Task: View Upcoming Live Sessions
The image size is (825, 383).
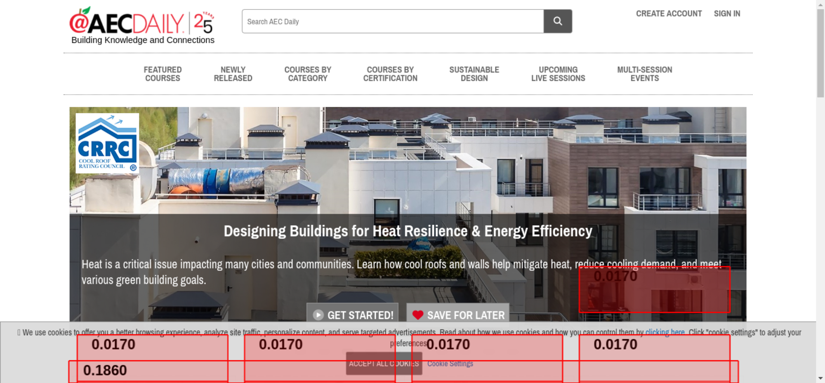Action: [558, 74]
